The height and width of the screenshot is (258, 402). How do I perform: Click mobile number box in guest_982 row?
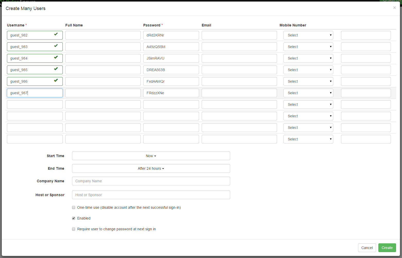[x=366, y=35]
